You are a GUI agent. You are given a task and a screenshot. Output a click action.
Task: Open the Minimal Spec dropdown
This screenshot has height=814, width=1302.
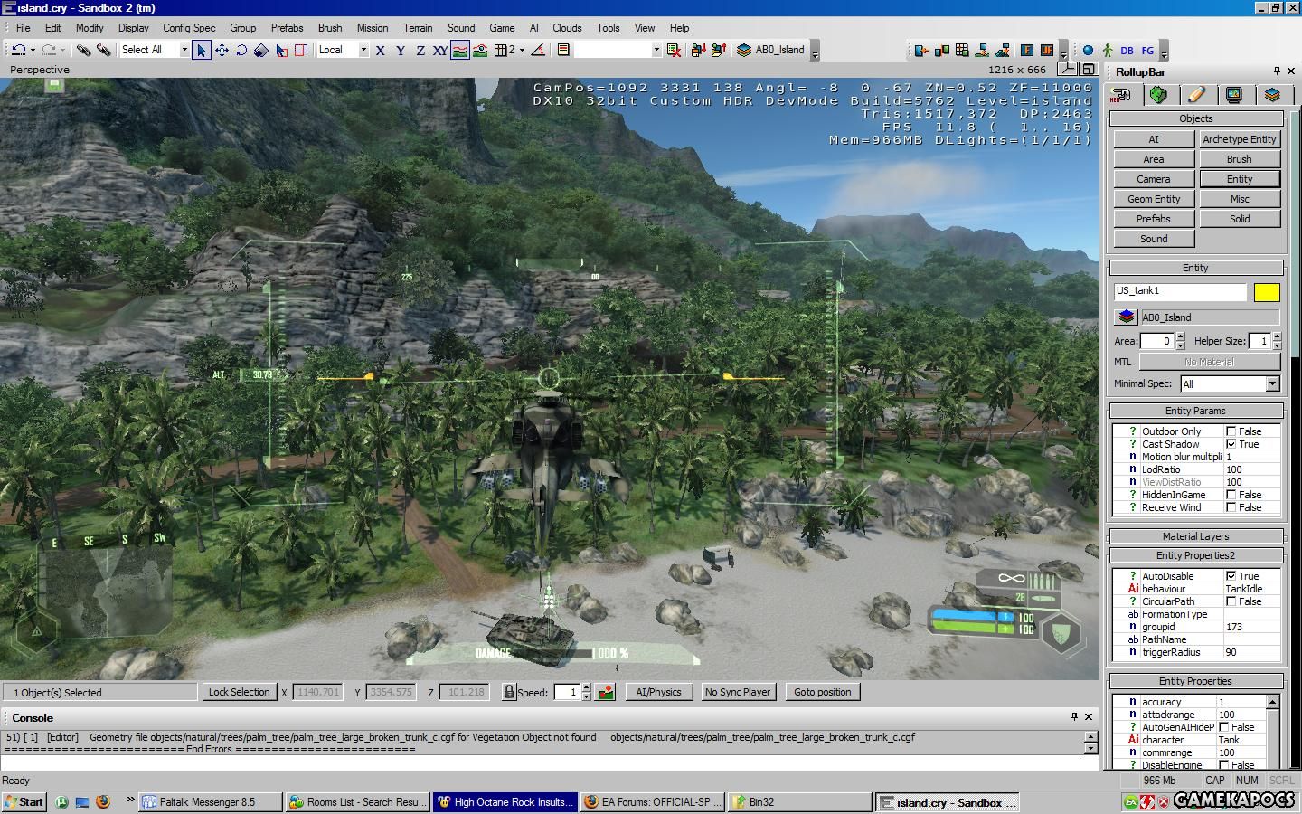pyautogui.click(x=1272, y=384)
